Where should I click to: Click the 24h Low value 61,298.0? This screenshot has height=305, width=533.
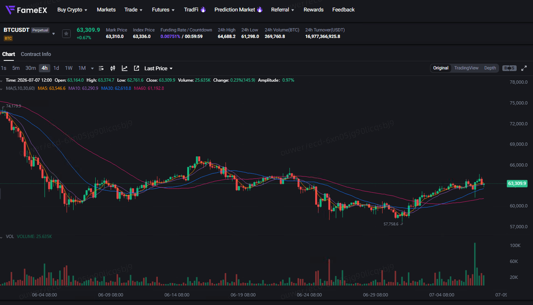pyautogui.click(x=250, y=37)
